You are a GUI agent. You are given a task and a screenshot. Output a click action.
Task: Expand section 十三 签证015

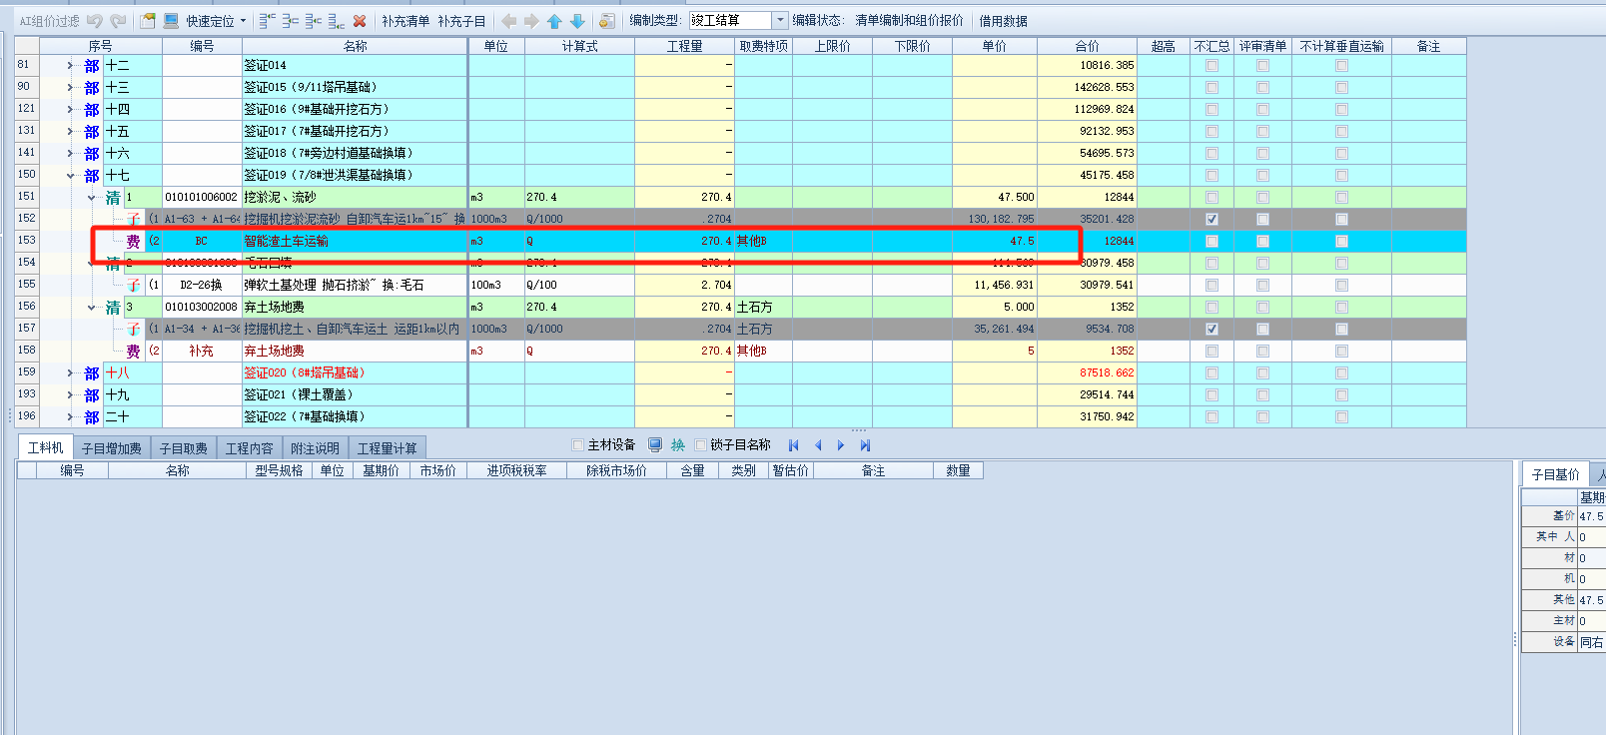click(x=70, y=88)
